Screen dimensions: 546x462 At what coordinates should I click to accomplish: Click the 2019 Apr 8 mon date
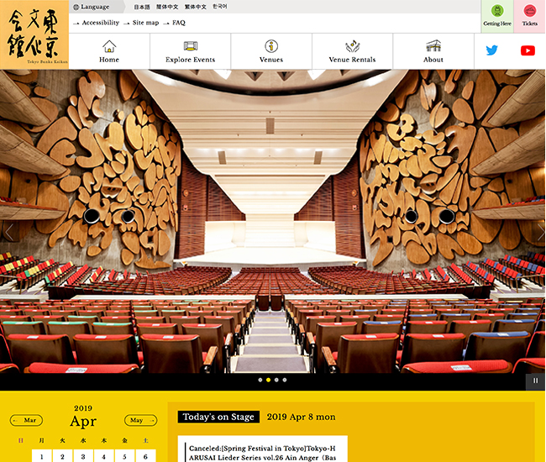click(x=301, y=417)
